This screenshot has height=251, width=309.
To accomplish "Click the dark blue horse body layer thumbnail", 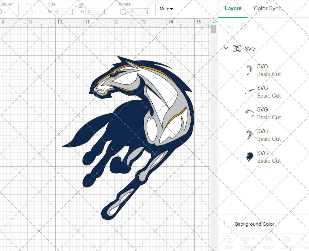I will pyautogui.click(x=249, y=157).
